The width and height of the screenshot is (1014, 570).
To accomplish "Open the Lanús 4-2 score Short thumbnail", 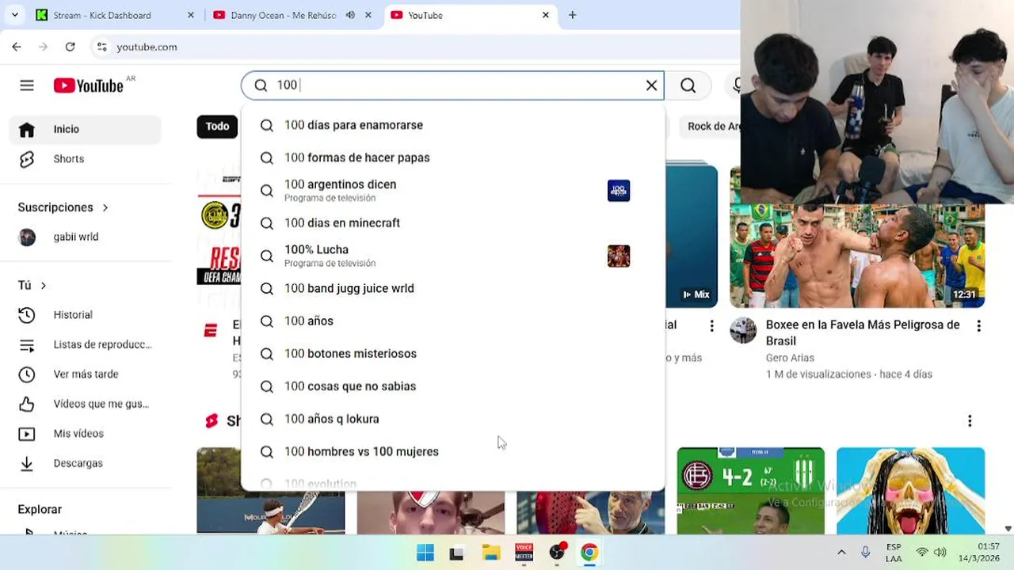I will click(x=750, y=491).
